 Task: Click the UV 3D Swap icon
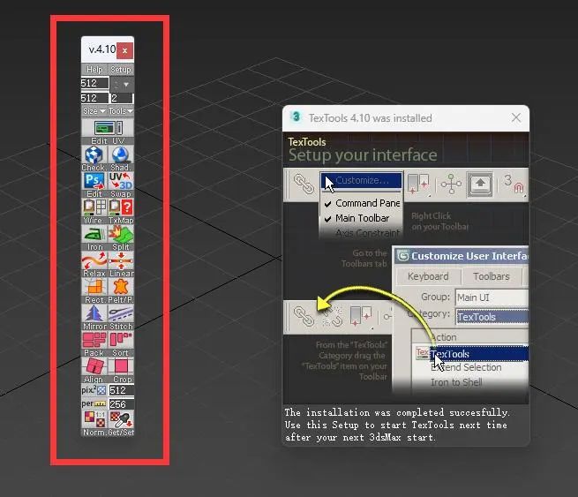tap(121, 181)
